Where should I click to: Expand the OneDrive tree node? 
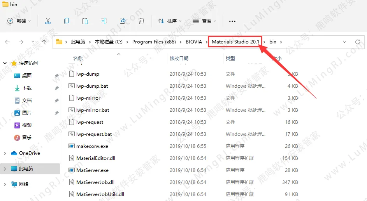pyautogui.click(x=5, y=153)
